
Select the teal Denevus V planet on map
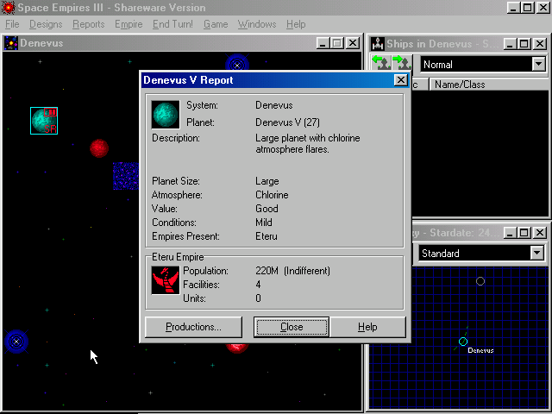44,121
